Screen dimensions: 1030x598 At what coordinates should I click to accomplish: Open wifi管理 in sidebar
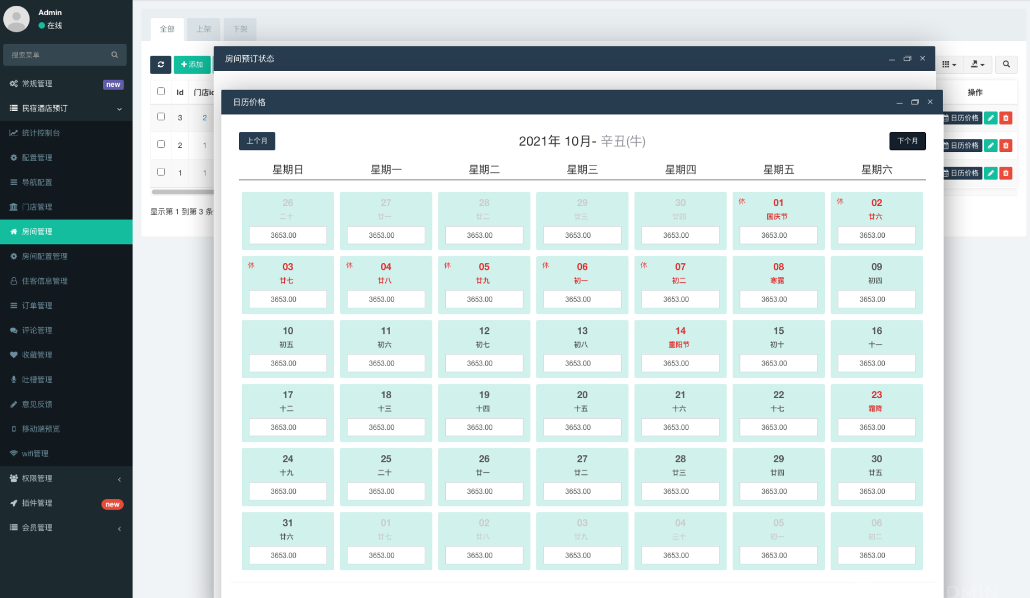(x=35, y=454)
